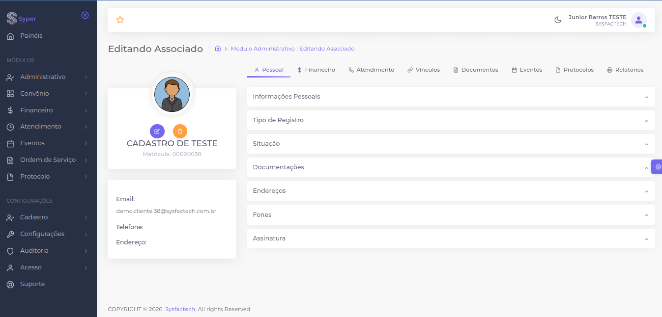This screenshot has height=317, width=662.
Task: Click the Protocolo file icon in sidebar
Action: [x=10, y=177]
